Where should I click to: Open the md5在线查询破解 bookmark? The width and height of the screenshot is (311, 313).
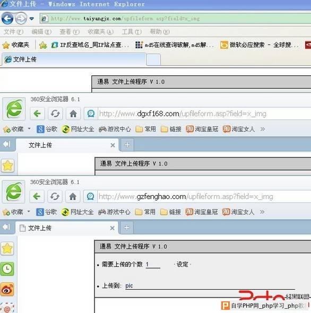coord(174,45)
